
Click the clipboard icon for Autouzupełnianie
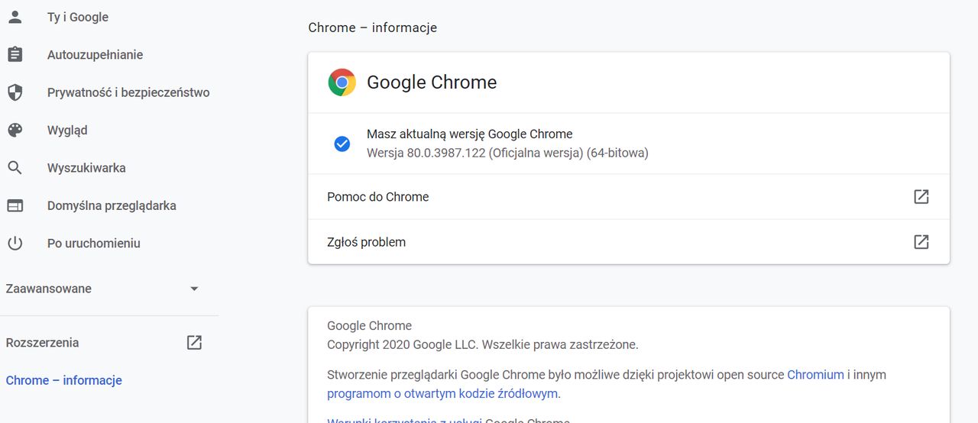pos(15,55)
